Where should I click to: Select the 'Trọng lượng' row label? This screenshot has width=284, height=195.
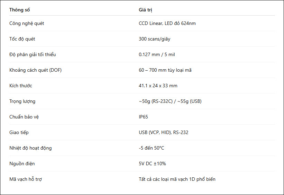(22, 101)
